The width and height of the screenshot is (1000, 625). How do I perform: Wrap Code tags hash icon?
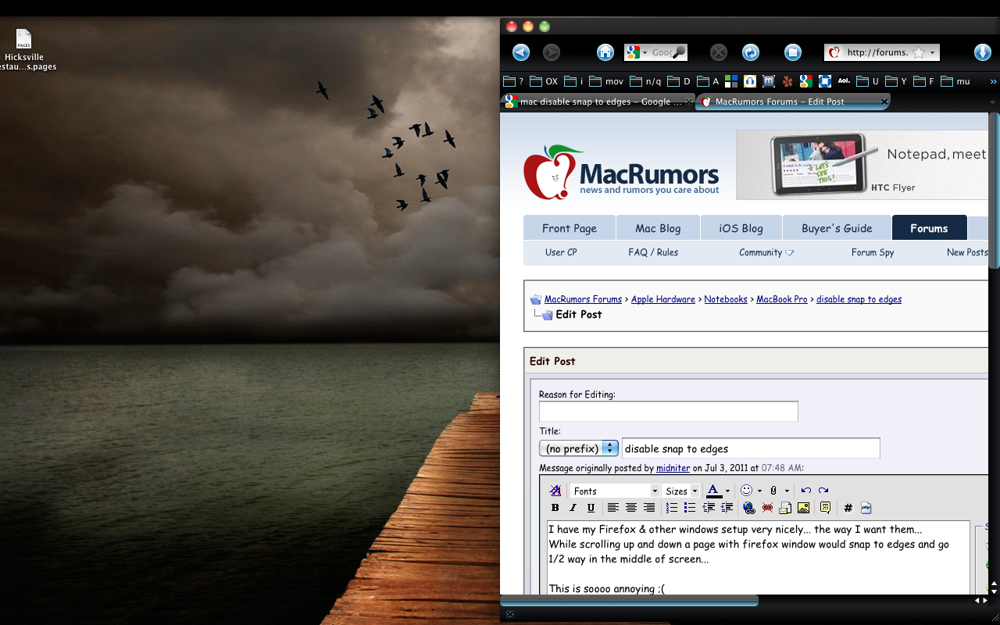(848, 508)
